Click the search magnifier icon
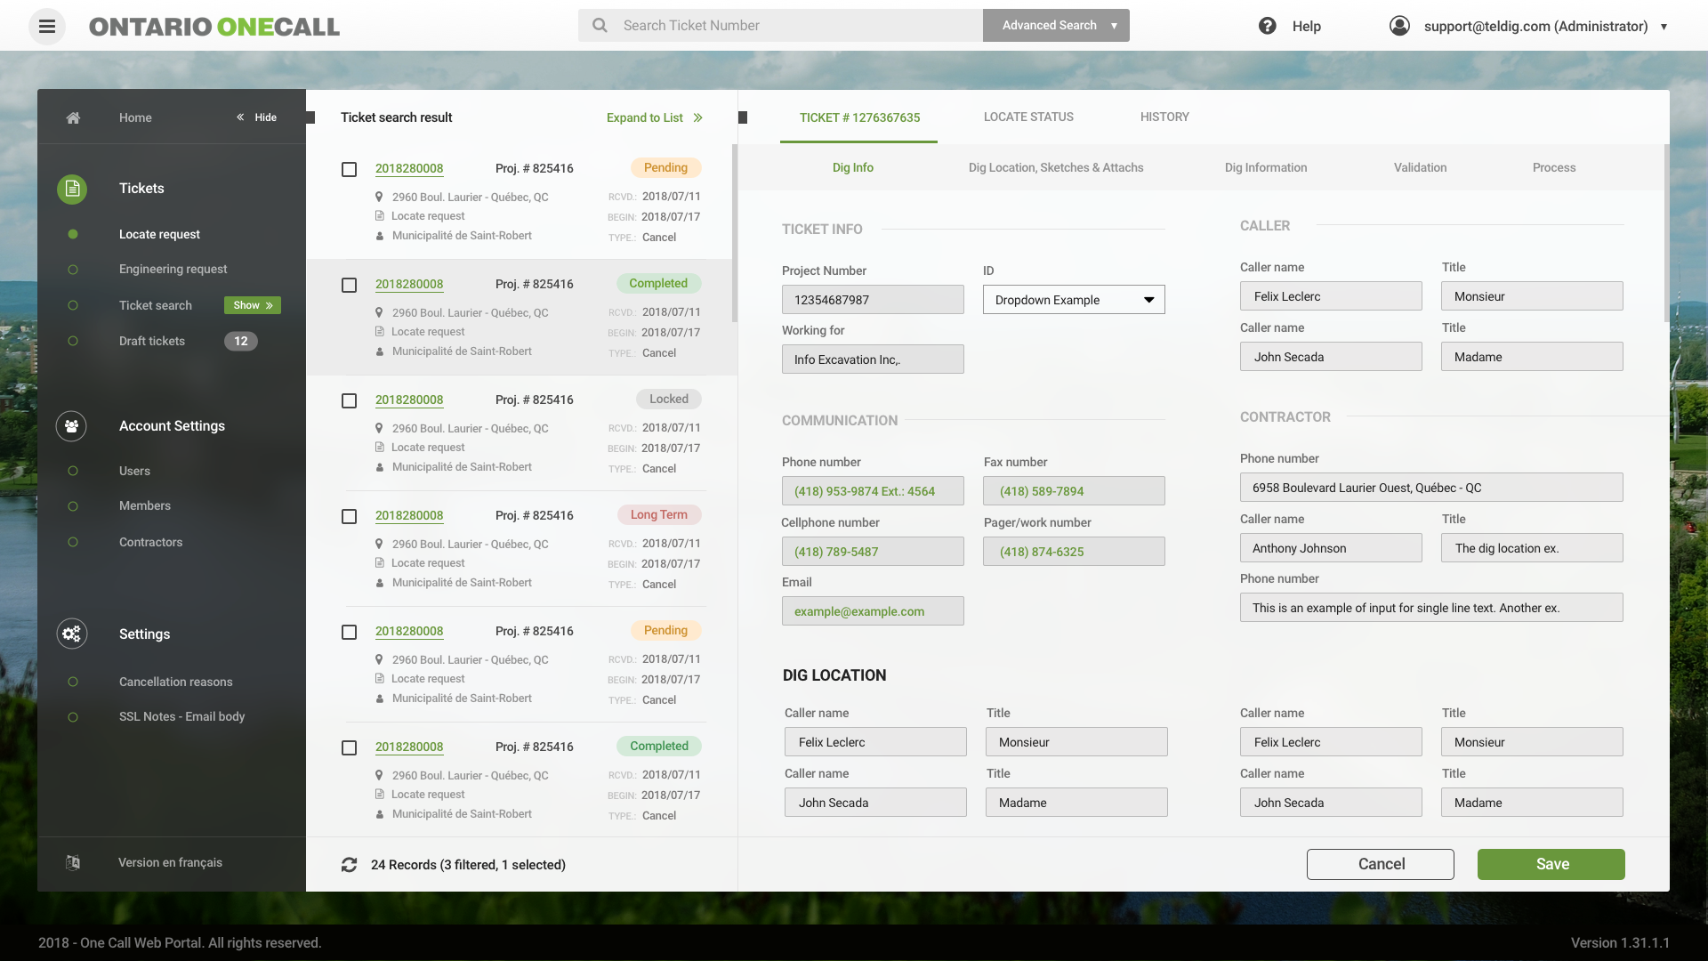This screenshot has height=961, width=1708. pyautogui.click(x=600, y=26)
